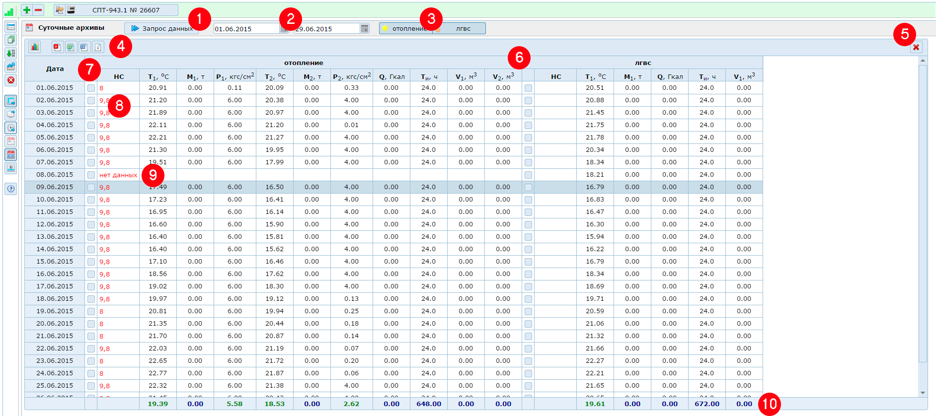
Task: Tick the heating checkbox for 08.06.2015
Action: [x=91, y=175]
